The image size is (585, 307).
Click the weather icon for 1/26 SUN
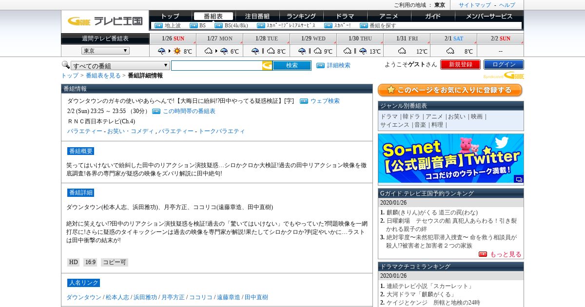pos(170,51)
